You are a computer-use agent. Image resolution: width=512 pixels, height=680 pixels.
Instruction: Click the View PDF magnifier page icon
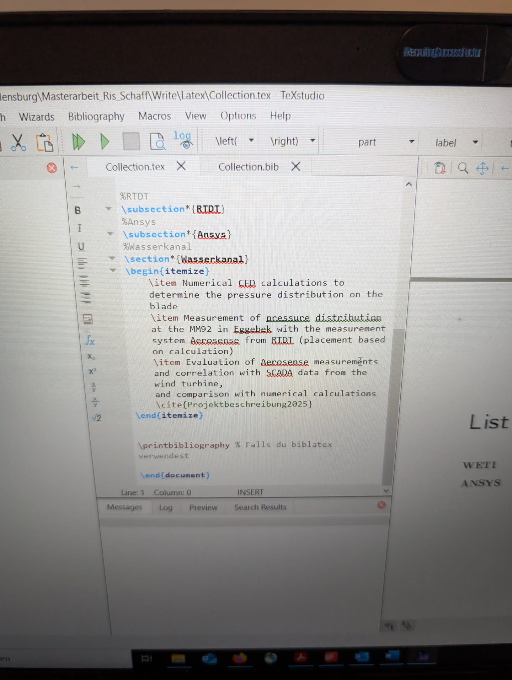157,142
